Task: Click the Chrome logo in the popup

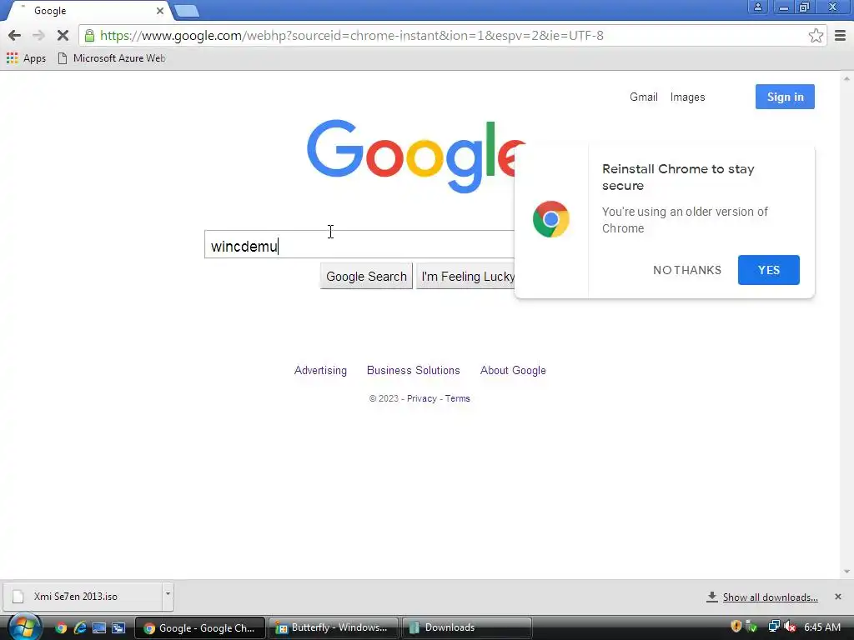Action: click(x=550, y=219)
